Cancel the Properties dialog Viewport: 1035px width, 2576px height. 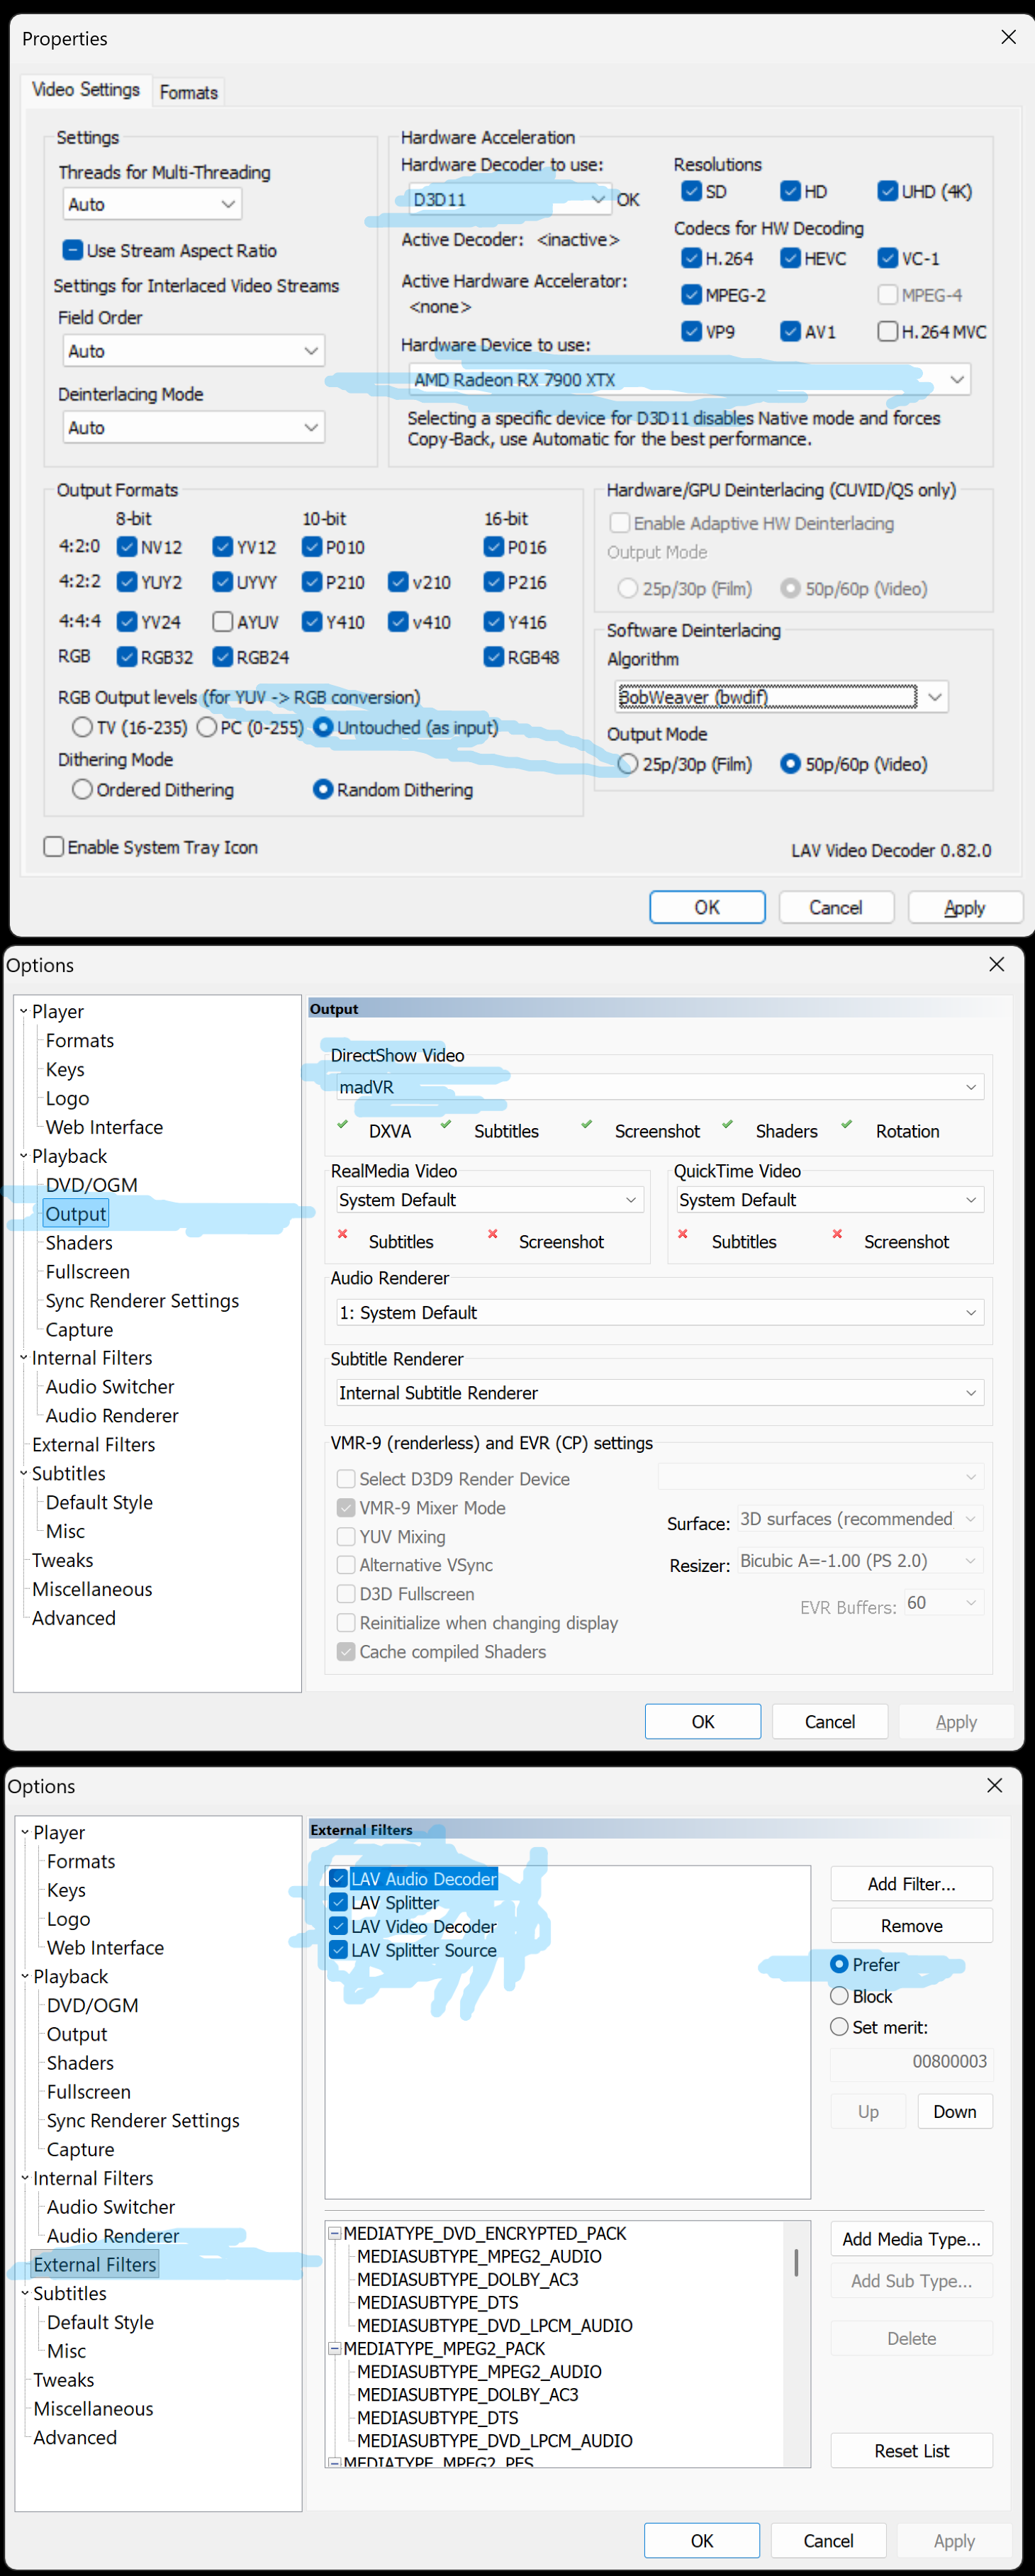[x=836, y=907]
